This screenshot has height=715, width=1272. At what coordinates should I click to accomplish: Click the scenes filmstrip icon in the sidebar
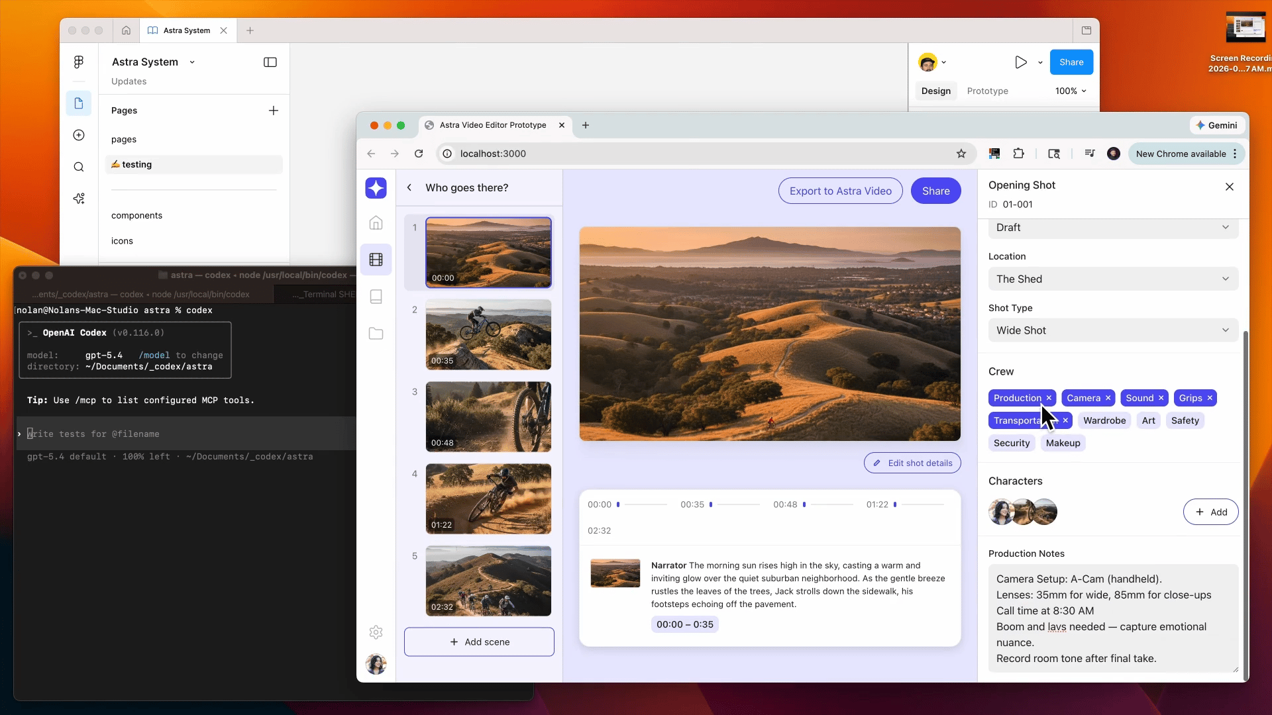[376, 260]
